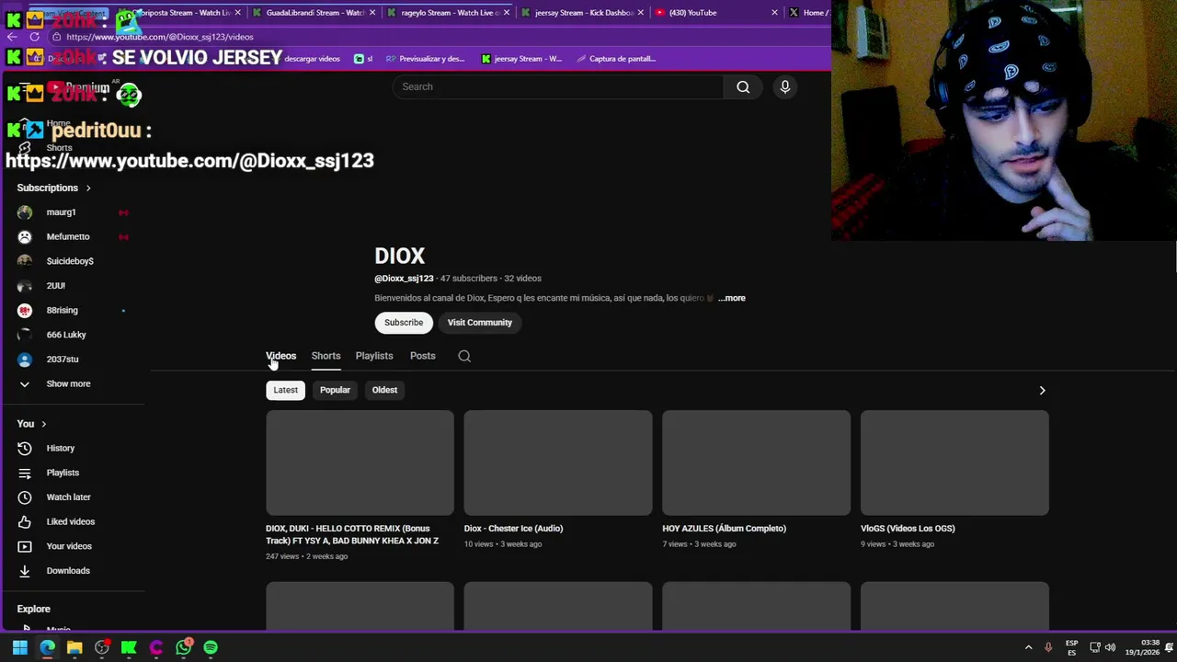Show hidden system tray icons chevron
The image size is (1177, 662).
[1028, 647]
